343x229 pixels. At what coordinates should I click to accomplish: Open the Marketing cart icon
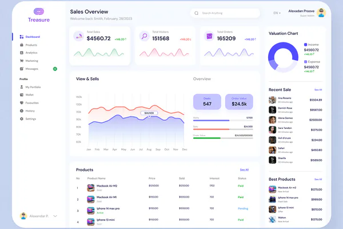coord(22,61)
